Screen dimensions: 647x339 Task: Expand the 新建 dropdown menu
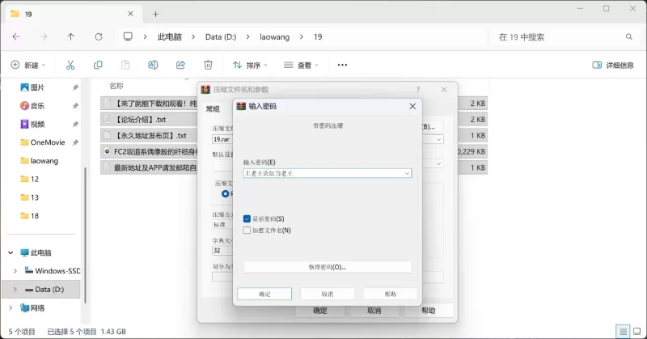[29, 65]
